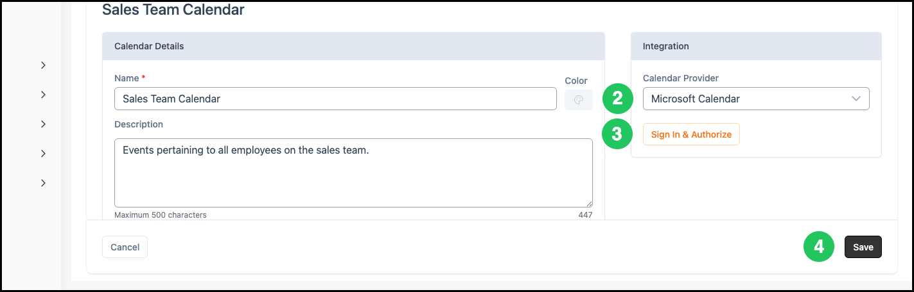The width and height of the screenshot is (914, 292).
Task: Click the Calendar Provider dropdown arrow
Action: click(856, 99)
